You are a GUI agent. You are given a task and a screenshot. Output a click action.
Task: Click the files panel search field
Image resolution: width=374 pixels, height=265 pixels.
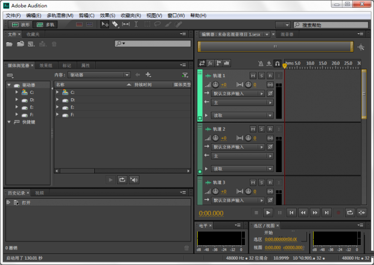click(x=153, y=43)
